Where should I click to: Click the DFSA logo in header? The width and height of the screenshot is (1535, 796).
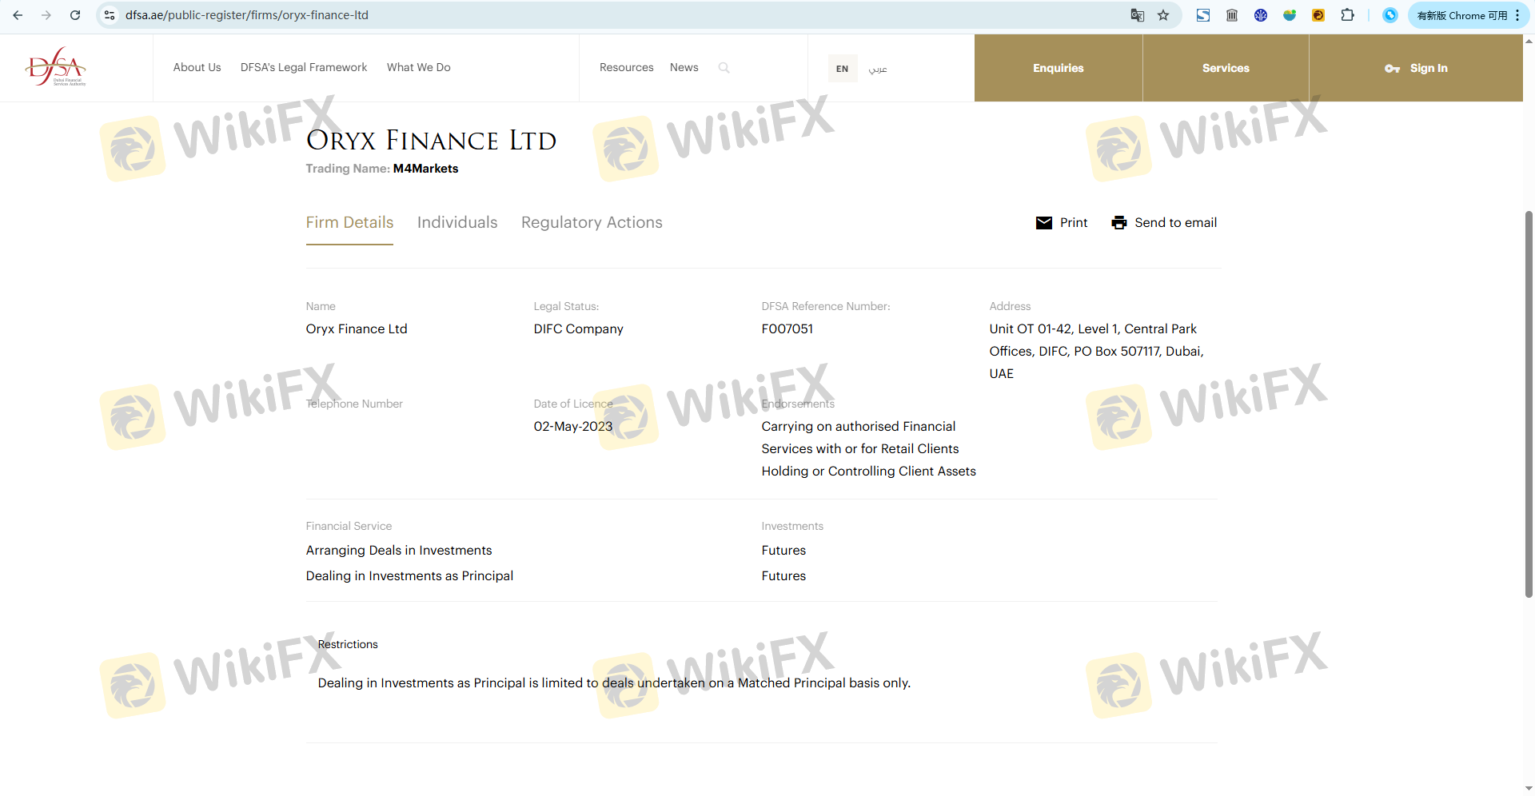click(55, 67)
